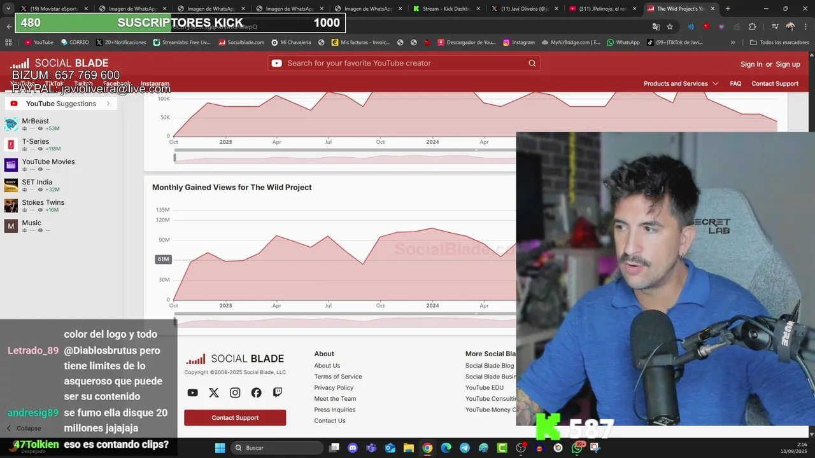Open Social Blade's YouTube footer icon
The image size is (815, 458).
pyautogui.click(x=192, y=392)
